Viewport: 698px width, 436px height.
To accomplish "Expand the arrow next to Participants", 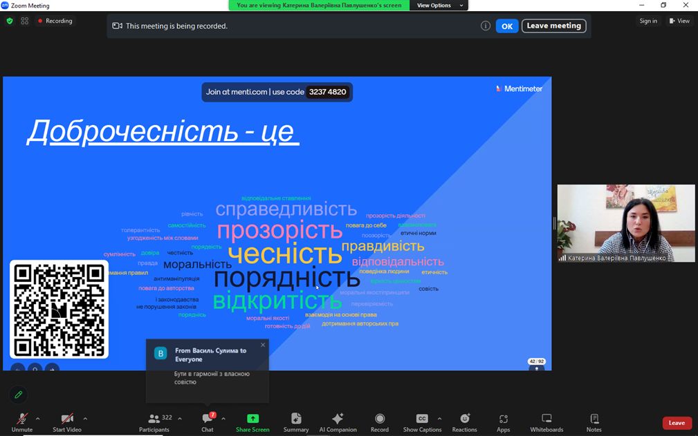I will (180, 418).
